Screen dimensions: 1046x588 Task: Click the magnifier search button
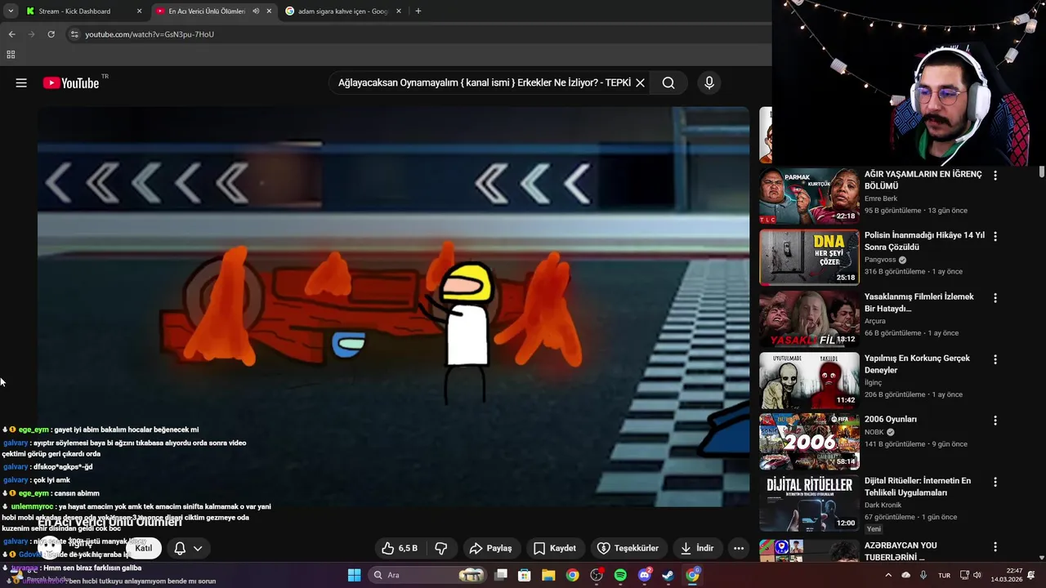point(668,82)
